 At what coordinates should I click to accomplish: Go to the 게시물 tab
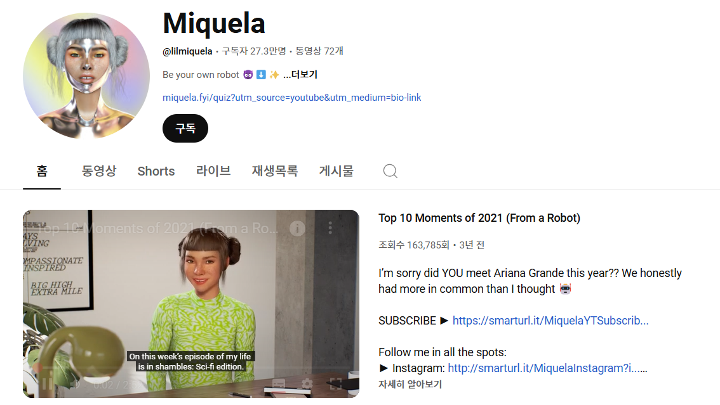336,170
